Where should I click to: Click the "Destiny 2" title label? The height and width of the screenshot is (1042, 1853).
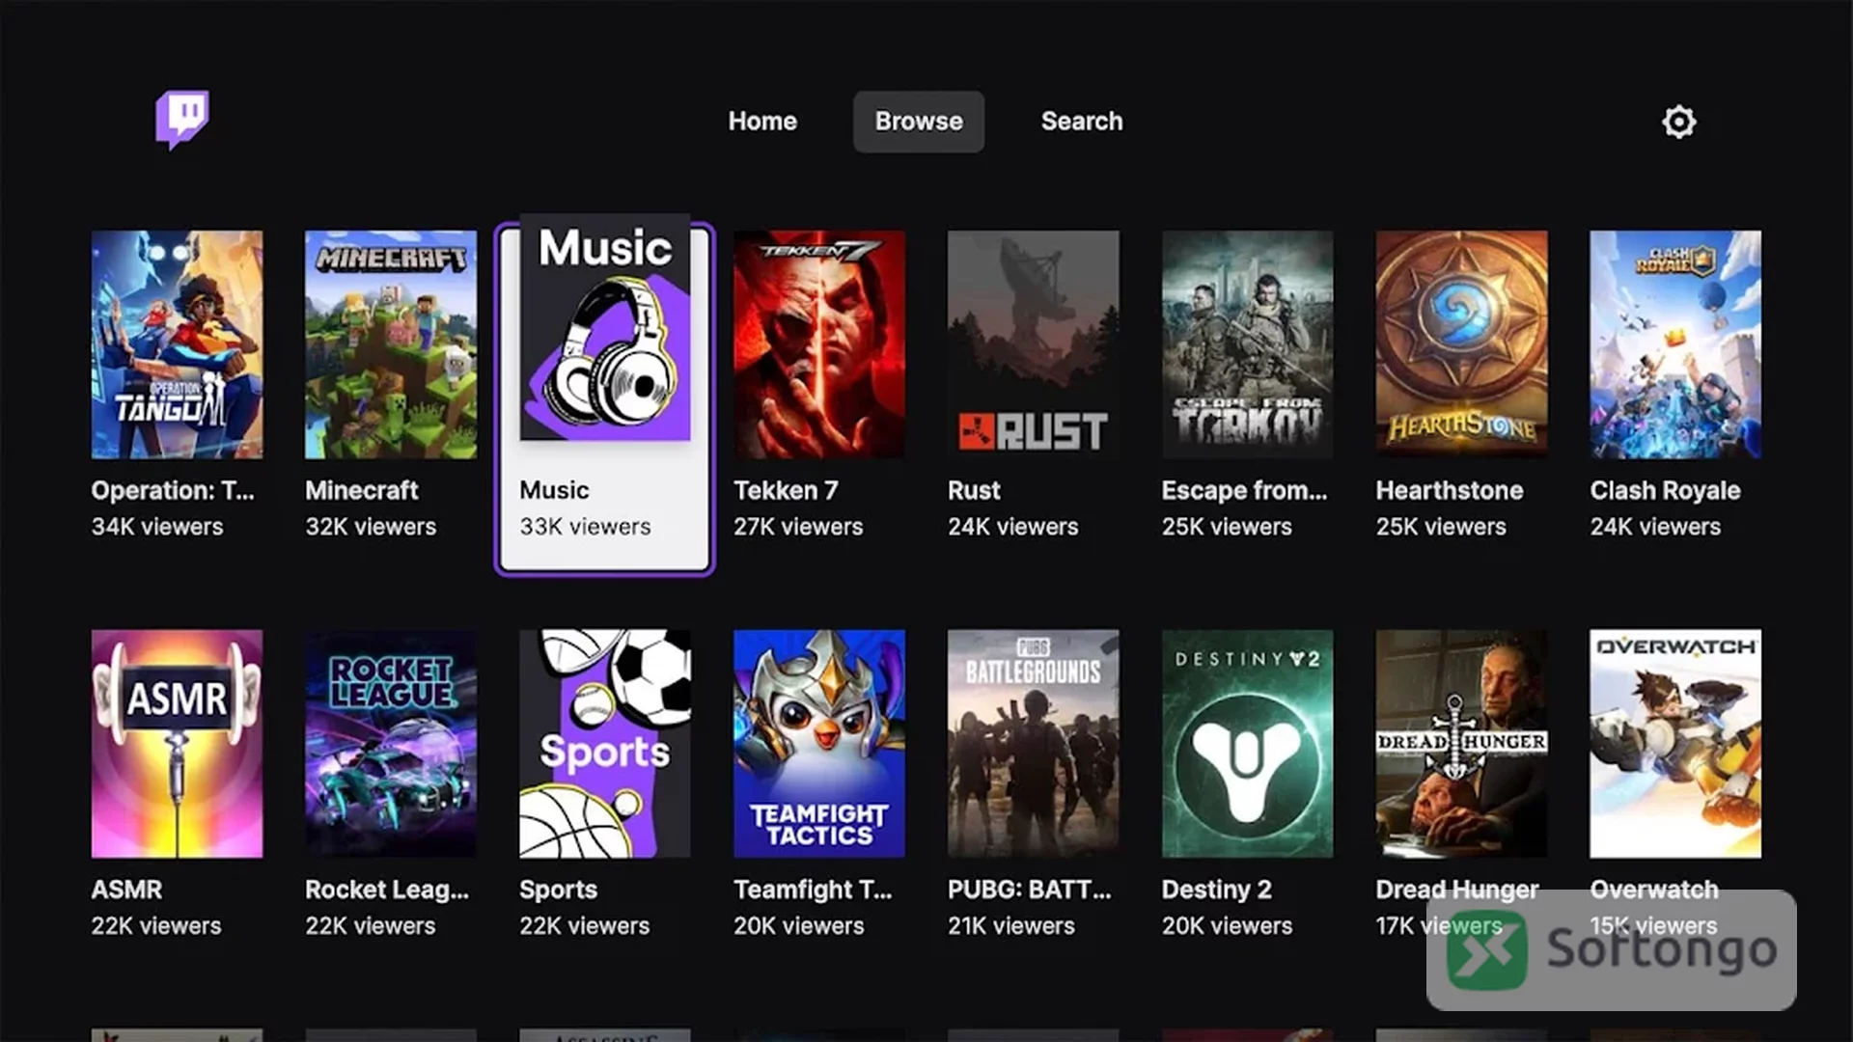[1217, 890]
